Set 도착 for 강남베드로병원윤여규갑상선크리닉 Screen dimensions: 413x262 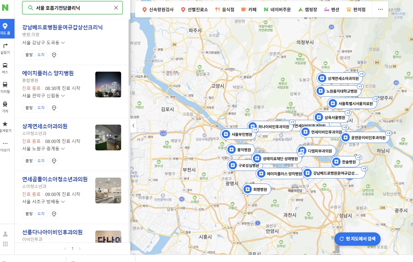(41, 55)
